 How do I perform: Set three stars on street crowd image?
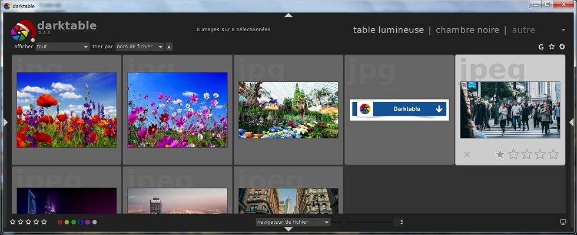pyautogui.click(x=526, y=154)
